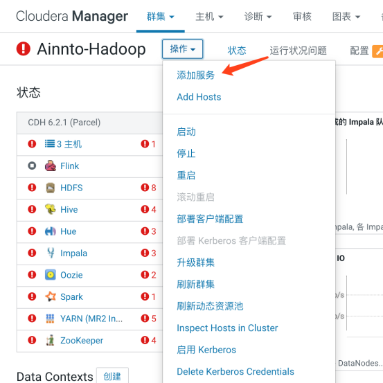383x383 pixels.
Task: Click the Hive health issues badge showing 4
Action: (x=148, y=209)
